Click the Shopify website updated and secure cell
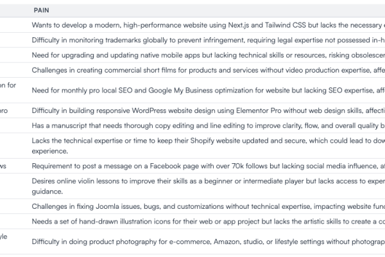Image resolution: width=385 pixels, height=257 pixels. pos(208,146)
